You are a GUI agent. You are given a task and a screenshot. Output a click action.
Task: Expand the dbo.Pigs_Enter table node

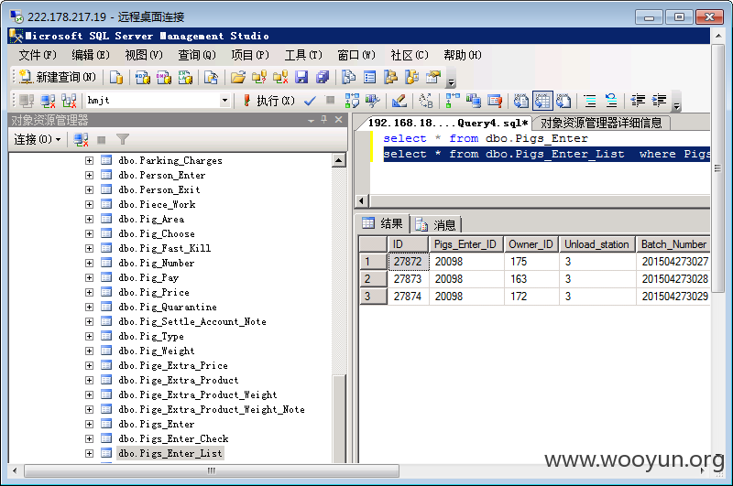click(89, 424)
